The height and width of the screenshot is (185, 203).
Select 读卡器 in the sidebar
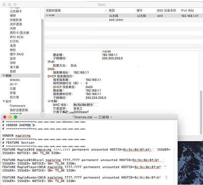coord(14,67)
